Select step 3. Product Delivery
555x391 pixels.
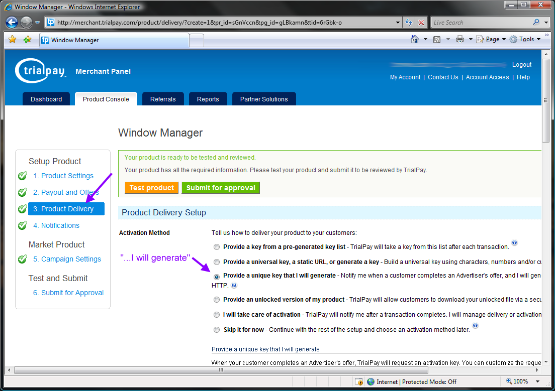66,209
